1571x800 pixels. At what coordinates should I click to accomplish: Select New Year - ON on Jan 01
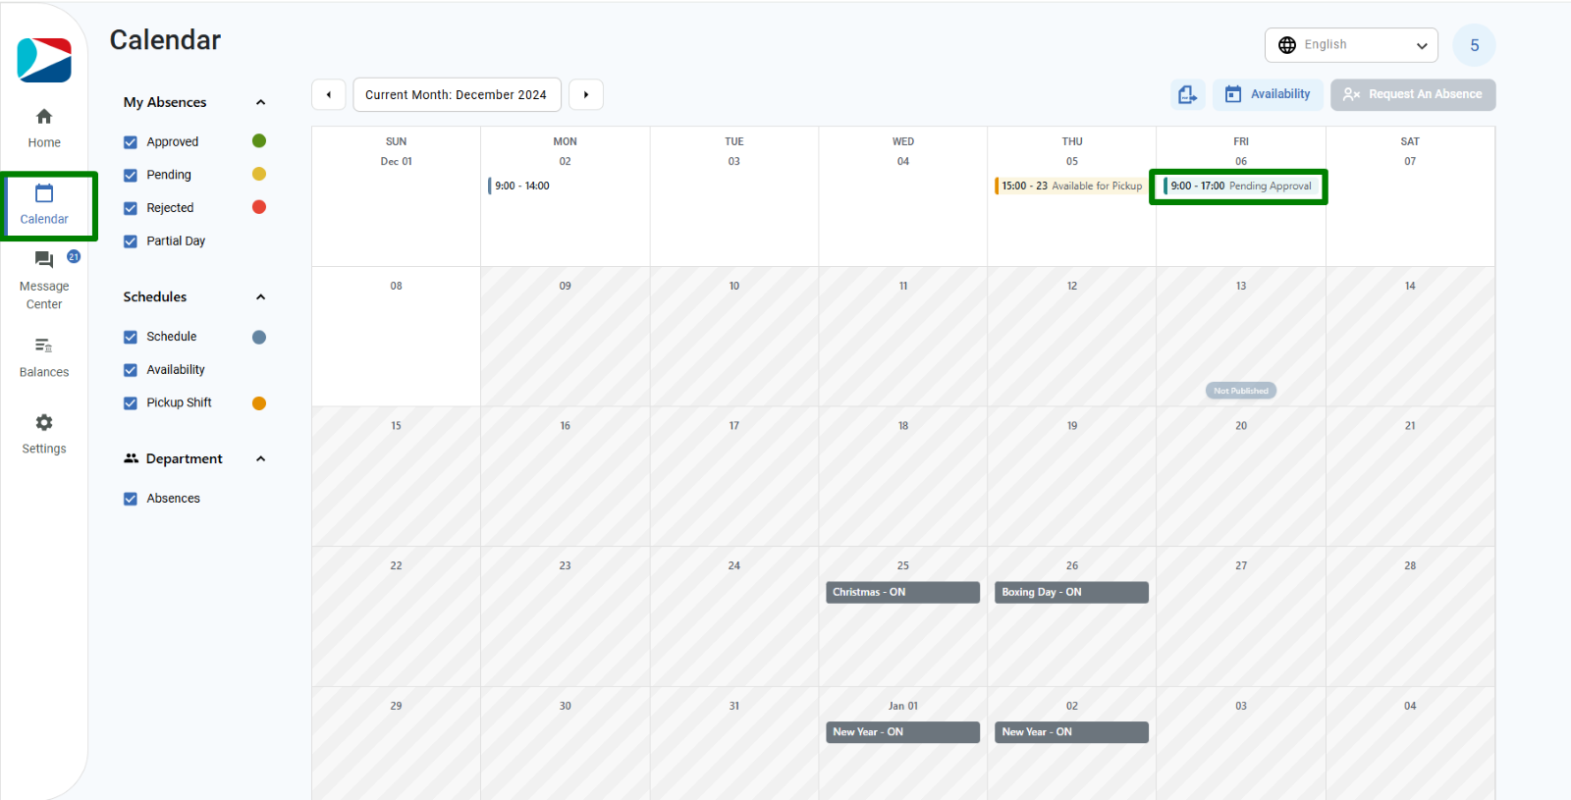coord(902,732)
